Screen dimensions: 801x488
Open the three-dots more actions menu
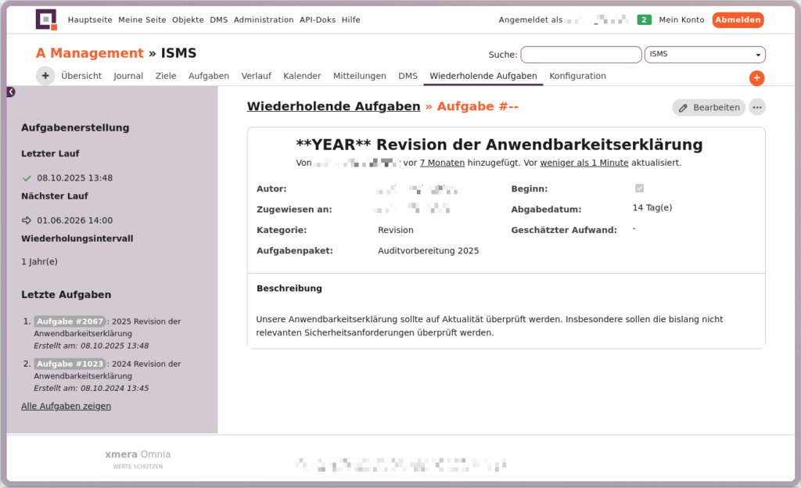coord(756,107)
